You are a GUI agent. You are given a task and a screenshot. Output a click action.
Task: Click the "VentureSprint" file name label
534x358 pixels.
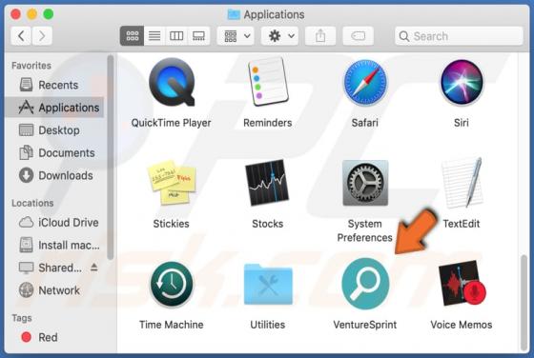[x=365, y=325]
